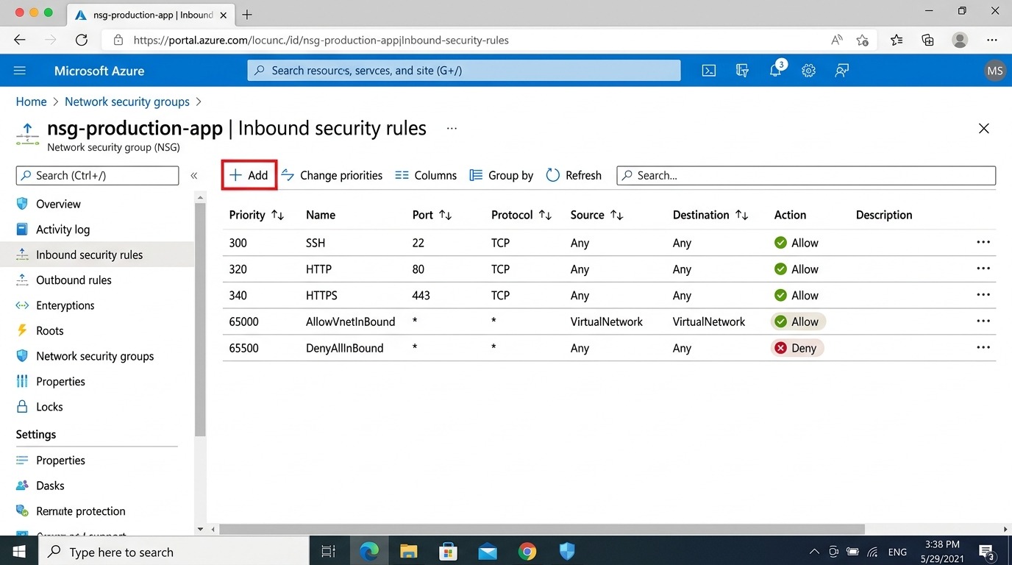Go to Home breadcrumb
1012x565 pixels.
tap(32, 102)
